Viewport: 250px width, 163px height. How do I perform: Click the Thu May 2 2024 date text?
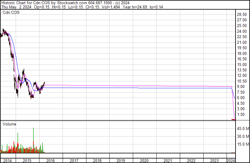[x=14, y=7]
